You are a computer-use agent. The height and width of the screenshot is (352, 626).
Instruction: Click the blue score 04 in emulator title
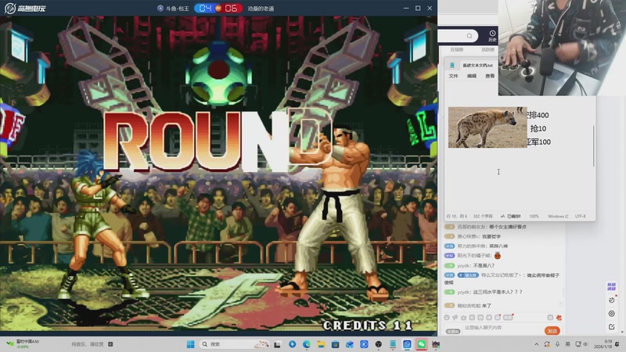click(x=205, y=8)
